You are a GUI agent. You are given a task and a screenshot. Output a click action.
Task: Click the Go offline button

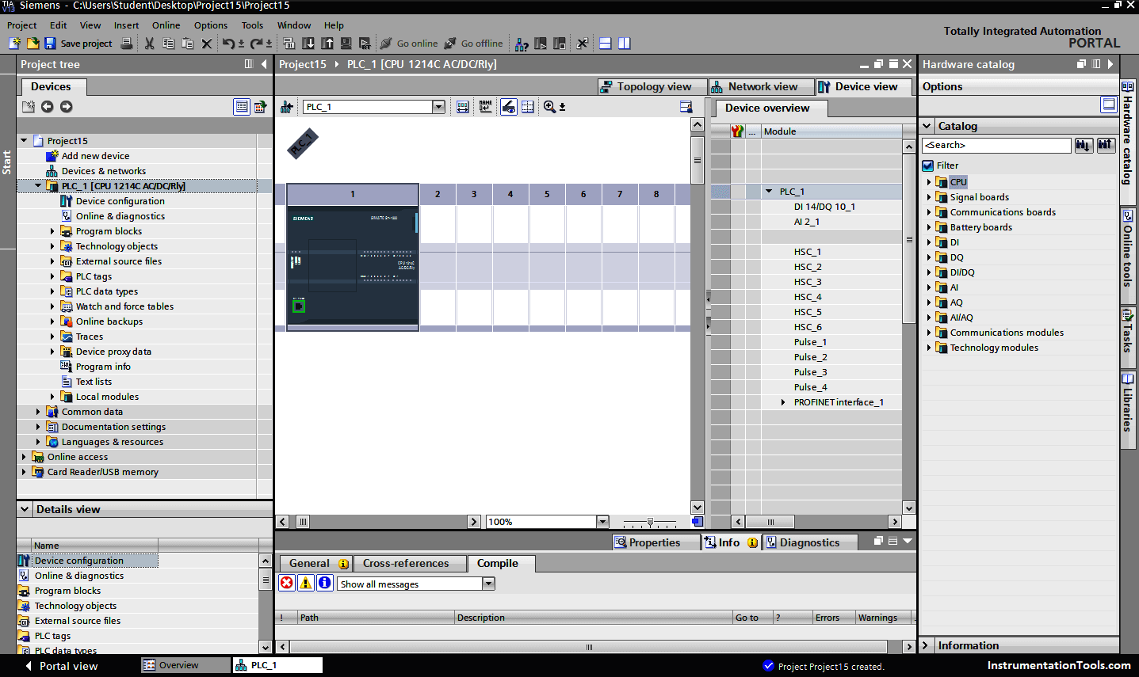473,44
